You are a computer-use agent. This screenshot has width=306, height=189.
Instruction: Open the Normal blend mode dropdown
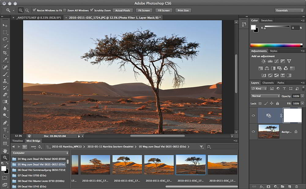click(265, 96)
